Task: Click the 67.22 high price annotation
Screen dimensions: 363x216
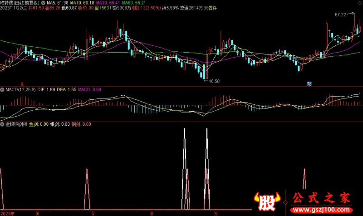Action: pos(340,15)
